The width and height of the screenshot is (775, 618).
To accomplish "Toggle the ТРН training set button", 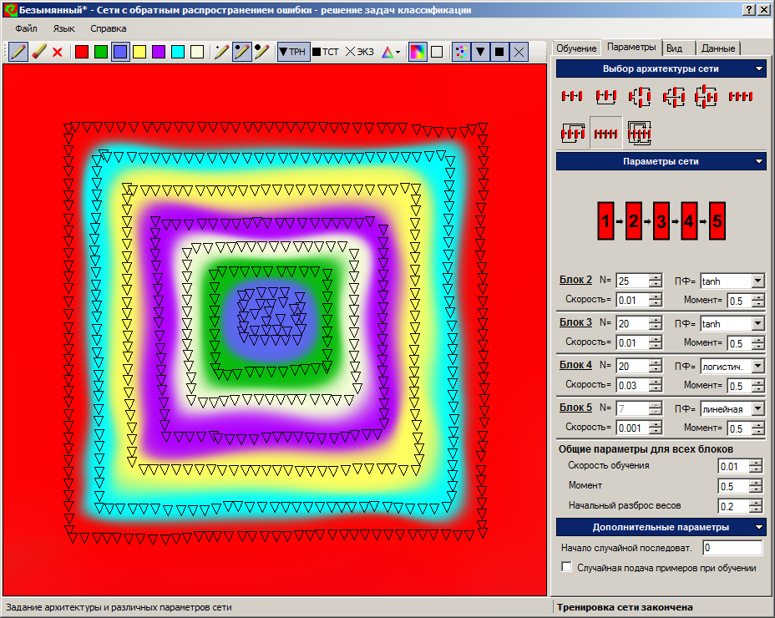I will point(292,52).
